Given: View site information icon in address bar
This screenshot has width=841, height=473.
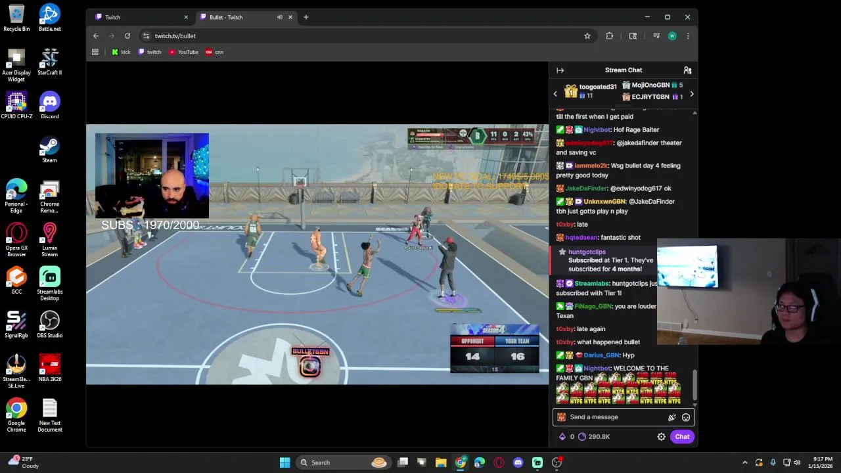Looking at the screenshot, I should 146,36.
